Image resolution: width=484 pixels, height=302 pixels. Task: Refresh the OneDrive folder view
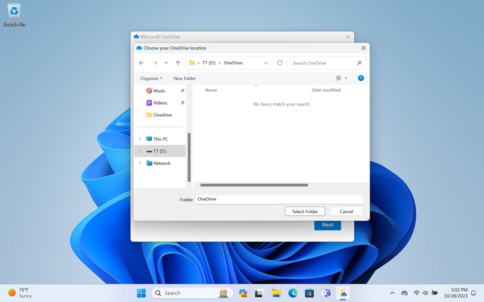pos(280,63)
